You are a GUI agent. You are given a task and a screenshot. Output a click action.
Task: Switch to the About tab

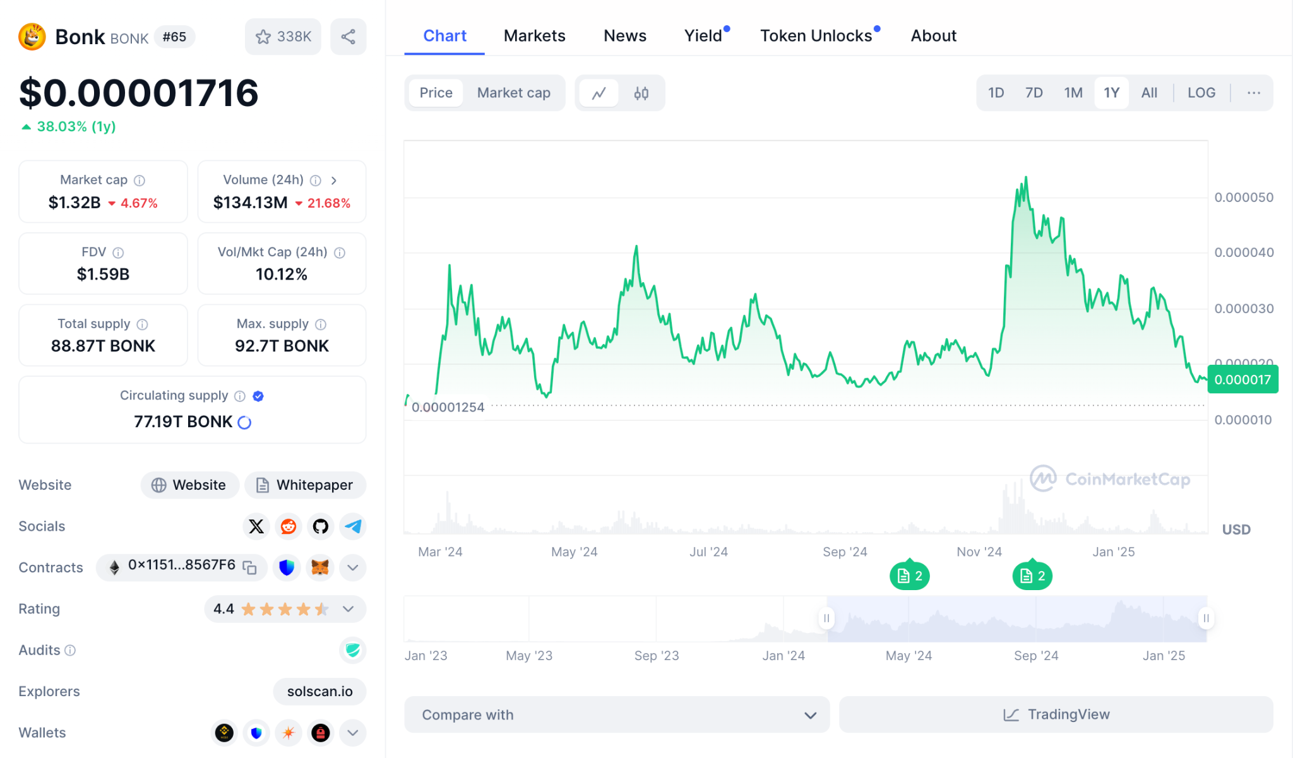(x=934, y=36)
